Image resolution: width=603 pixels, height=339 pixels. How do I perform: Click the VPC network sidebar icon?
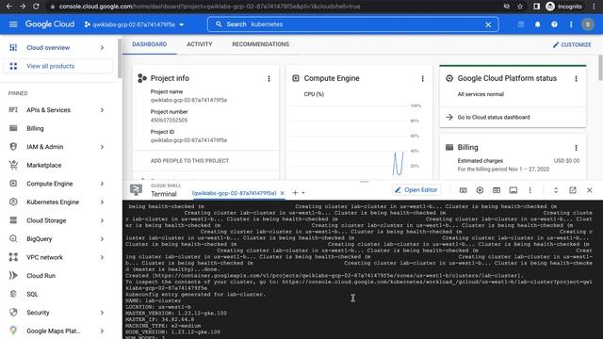pos(13,257)
